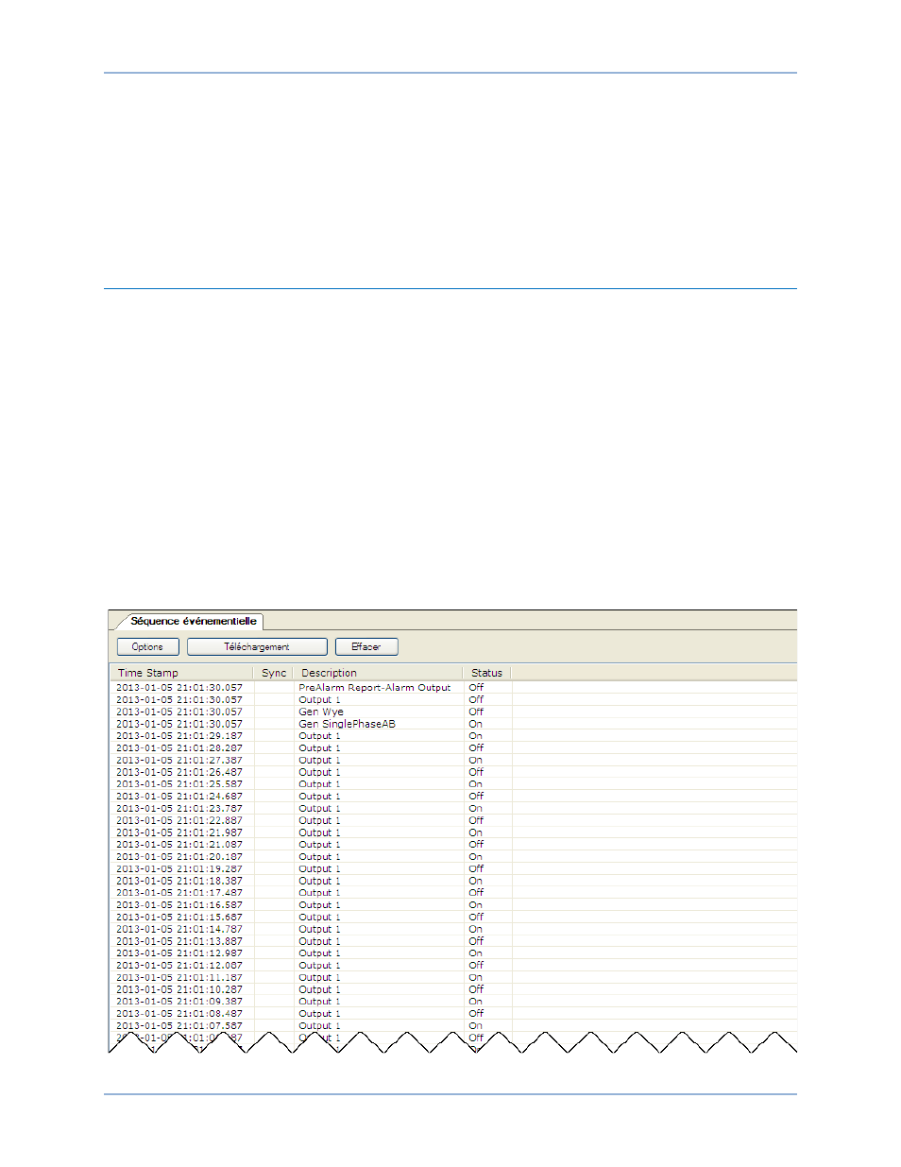Viewport: 901px width, 1167px height.
Task: Select timestamp 2013-01-05 21:01:17.487
Action: 179,893
